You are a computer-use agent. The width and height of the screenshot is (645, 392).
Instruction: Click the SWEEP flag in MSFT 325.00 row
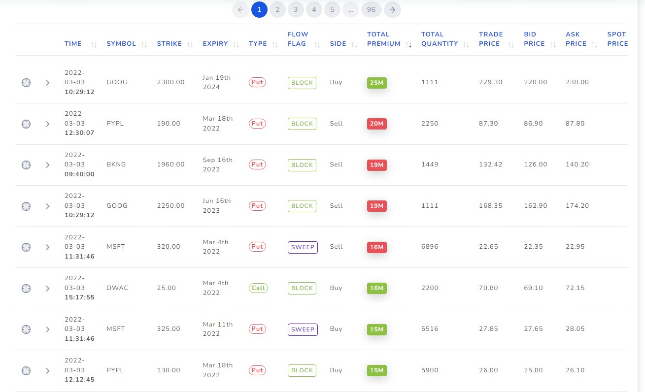tap(303, 329)
